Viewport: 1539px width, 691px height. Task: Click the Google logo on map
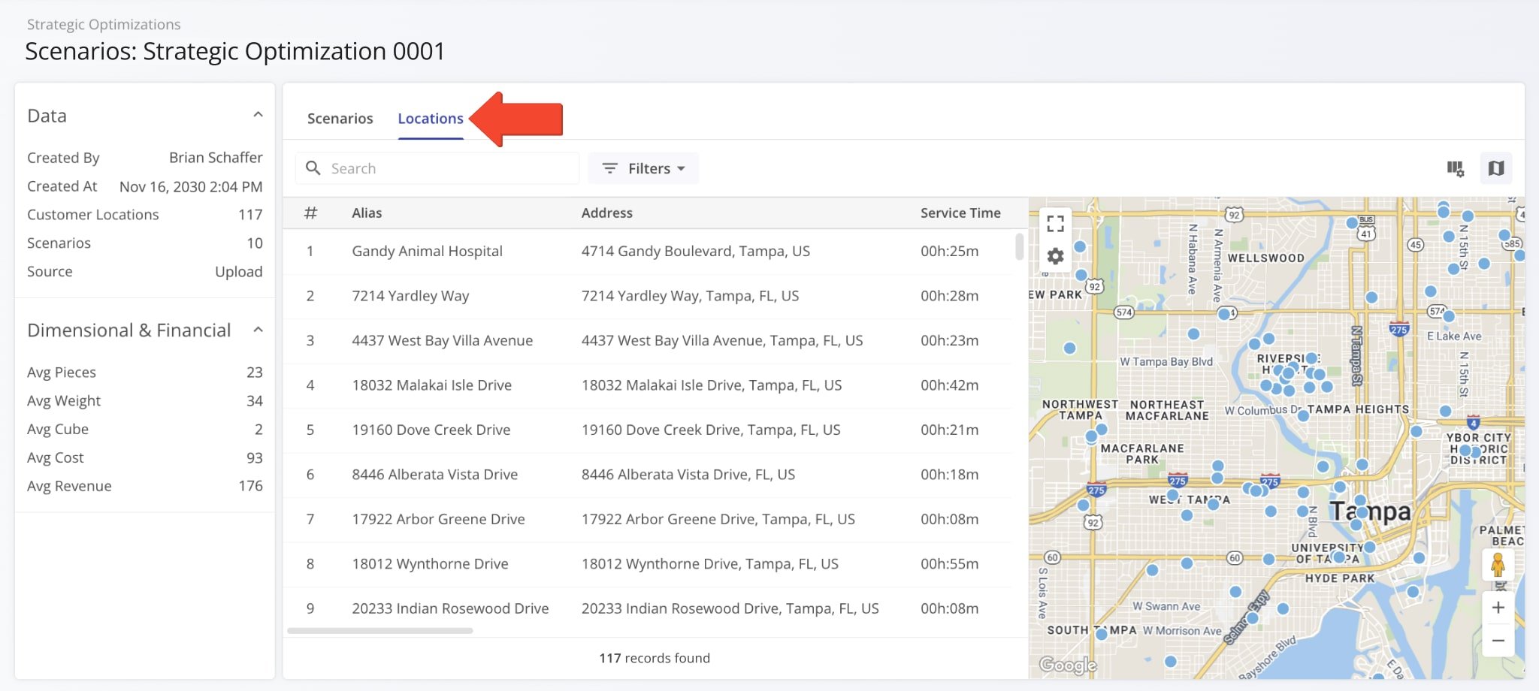[1067, 665]
